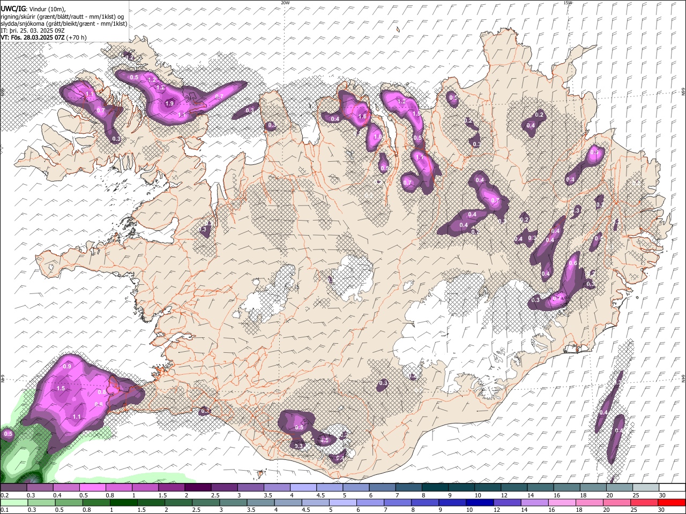
Task: Pick the light lavender snow swatch between 4 and 4.5
Action: 303,488
